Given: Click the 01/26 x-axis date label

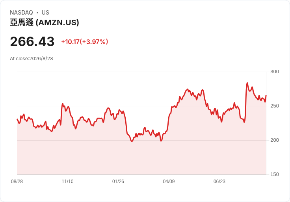Looking at the screenshot, I should coord(118,182).
